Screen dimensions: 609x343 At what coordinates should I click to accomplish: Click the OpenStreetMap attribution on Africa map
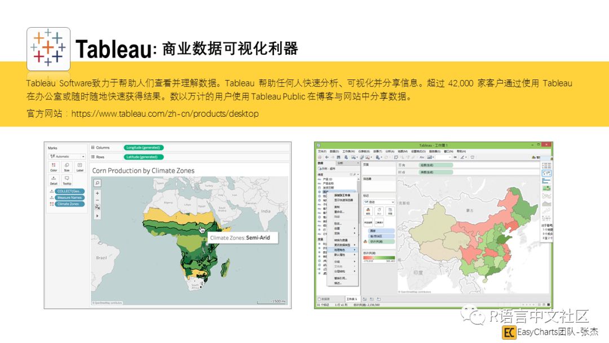point(107,302)
